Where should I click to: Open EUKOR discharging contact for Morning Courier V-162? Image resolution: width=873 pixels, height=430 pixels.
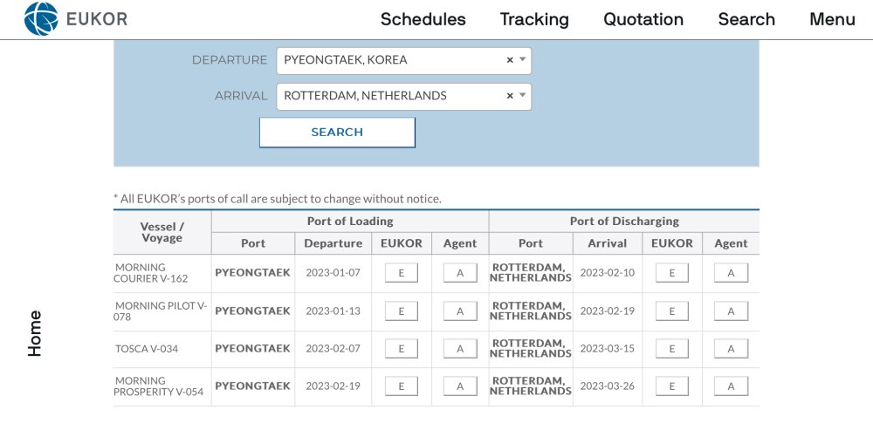pyautogui.click(x=671, y=273)
